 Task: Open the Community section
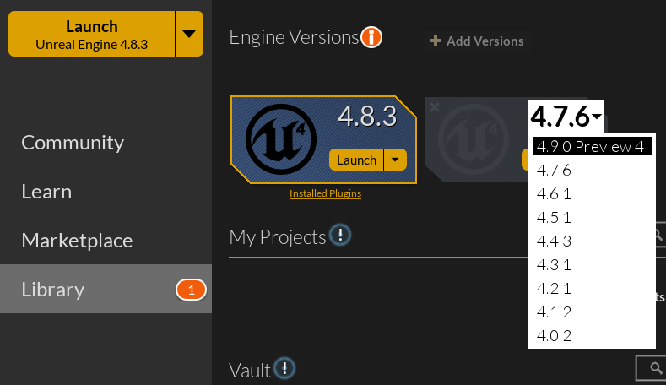pyautogui.click(x=73, y=143)
